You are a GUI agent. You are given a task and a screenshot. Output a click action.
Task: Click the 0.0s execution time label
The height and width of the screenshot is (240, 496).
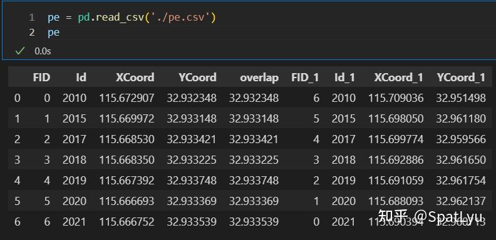[43, 51]
